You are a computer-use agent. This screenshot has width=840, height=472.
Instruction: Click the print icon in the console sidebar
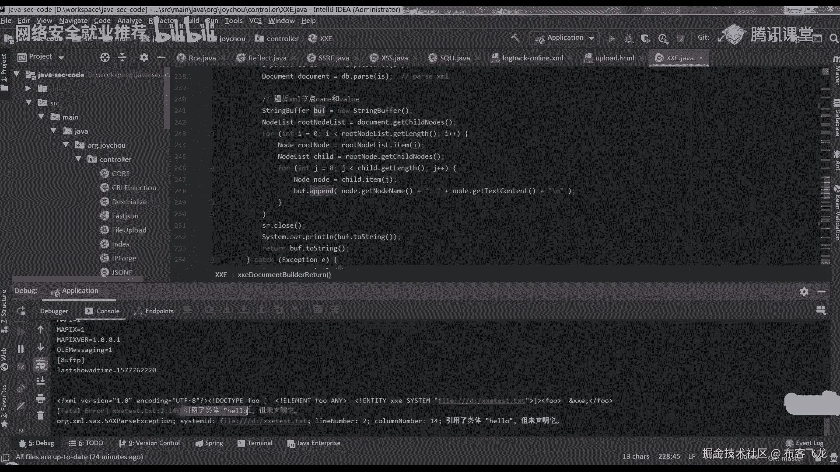point(40,398)
